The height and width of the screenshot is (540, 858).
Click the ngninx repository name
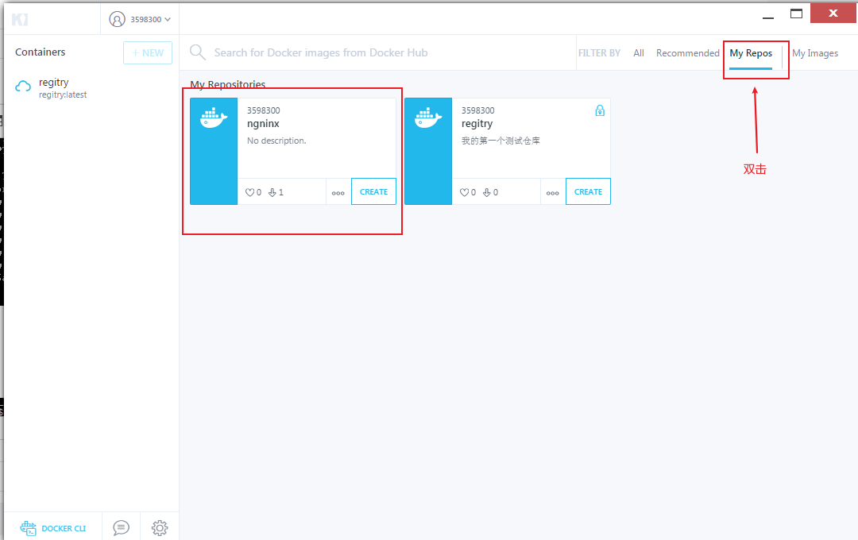pyautogui.click(x=263, y=124)
